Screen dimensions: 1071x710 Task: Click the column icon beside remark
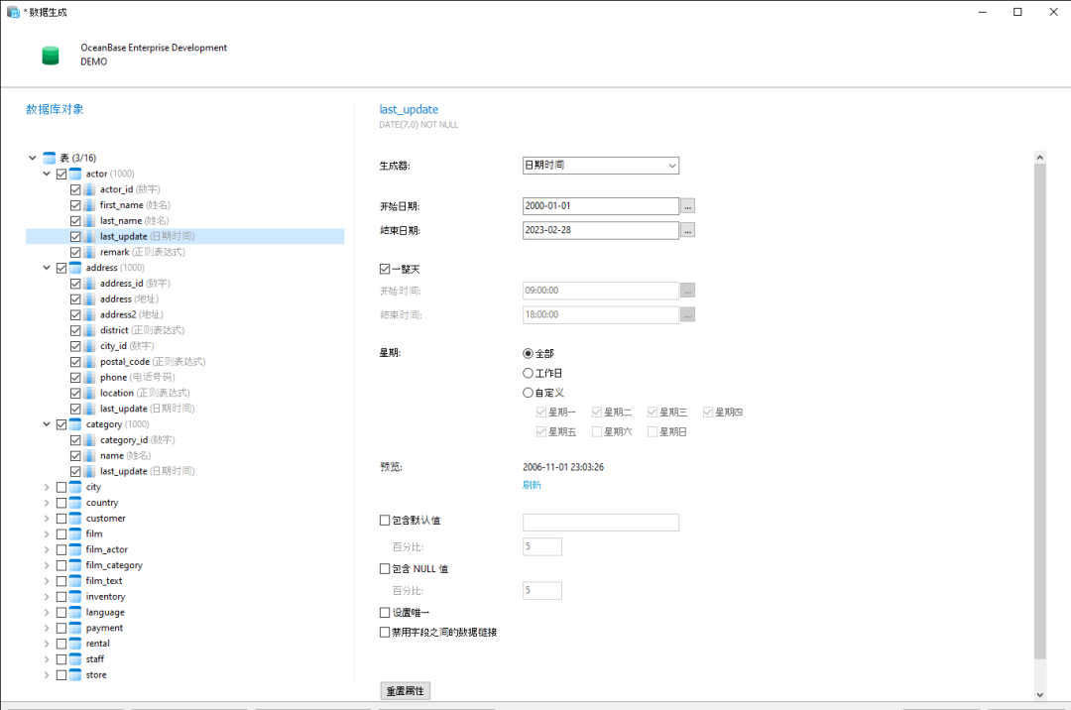coord(89,252)
